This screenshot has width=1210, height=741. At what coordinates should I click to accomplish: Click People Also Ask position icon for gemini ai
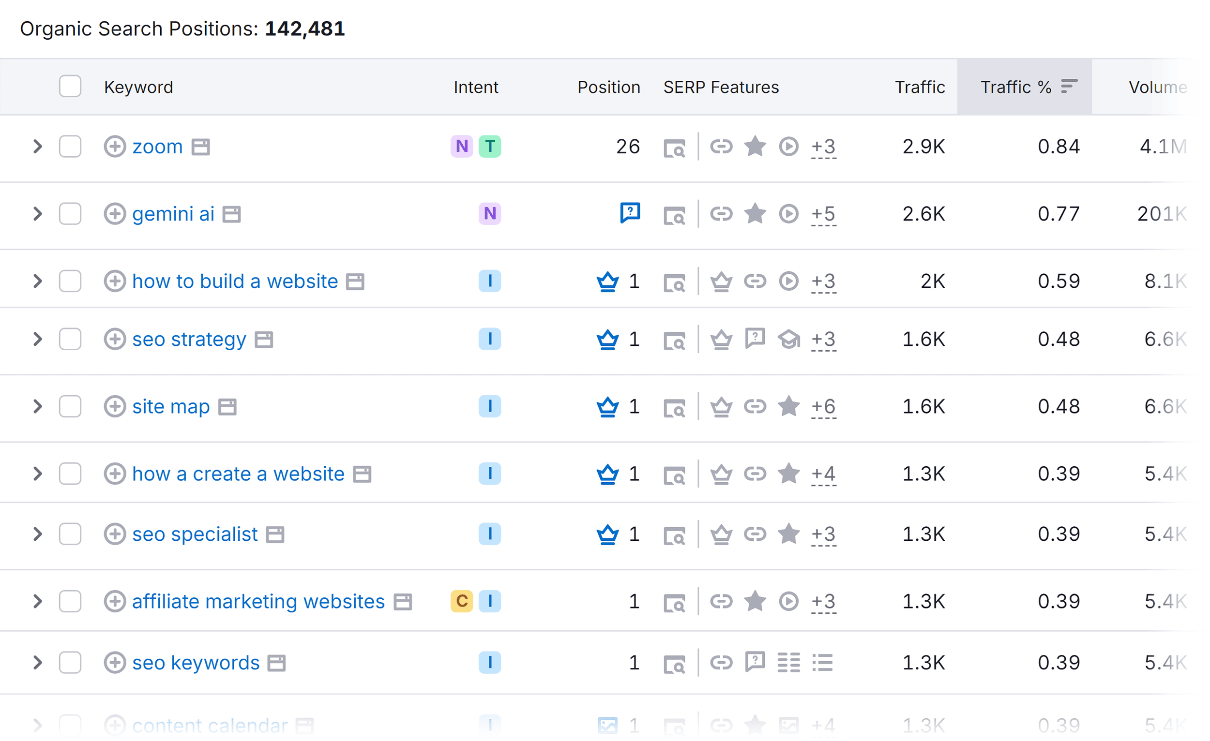point(630,213)
